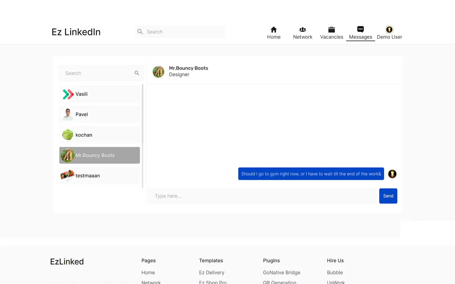Viewport: 455px width, 284px height.
Task: Send the message with Send button
Action: click(x=388, y=196)
